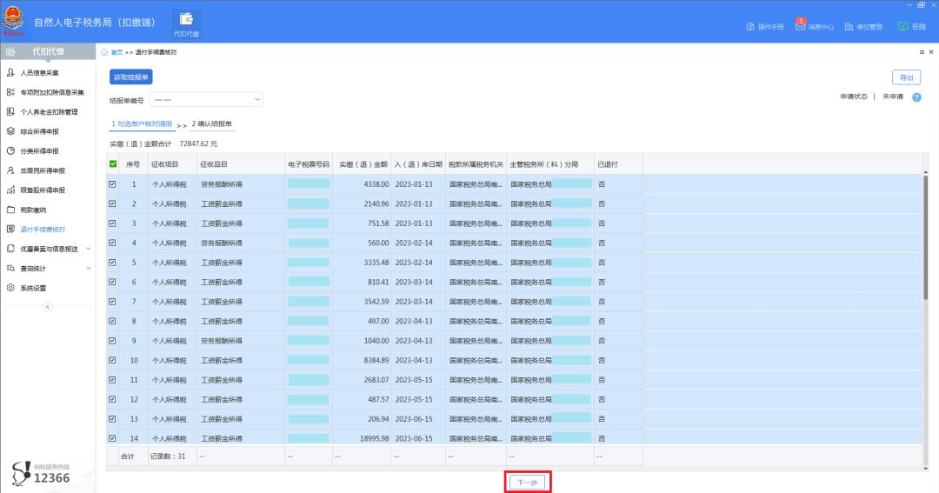Click the 导出 export button
The height and width of the screenshot is (493, 939).
tap(907, 78)
